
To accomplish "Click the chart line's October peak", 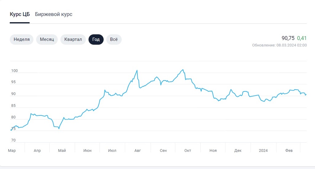I will pos(183,70).
